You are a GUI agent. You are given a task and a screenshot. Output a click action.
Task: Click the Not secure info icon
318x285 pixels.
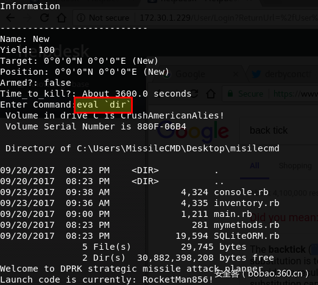click(x=81, y=18)
